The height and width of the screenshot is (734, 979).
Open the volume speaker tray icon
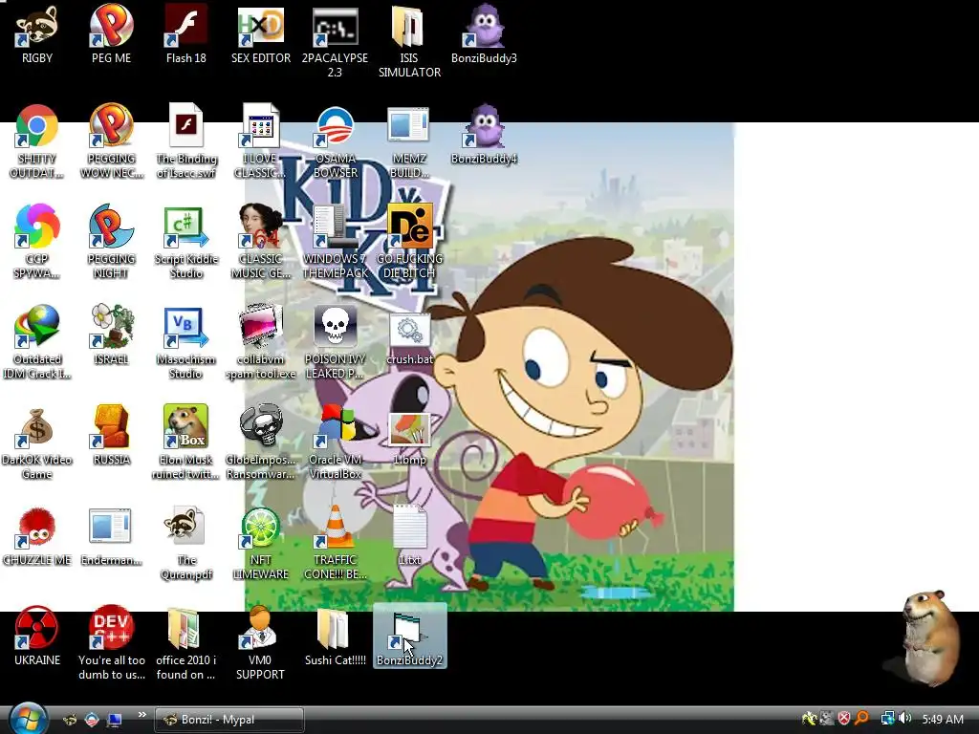[905, 719]
